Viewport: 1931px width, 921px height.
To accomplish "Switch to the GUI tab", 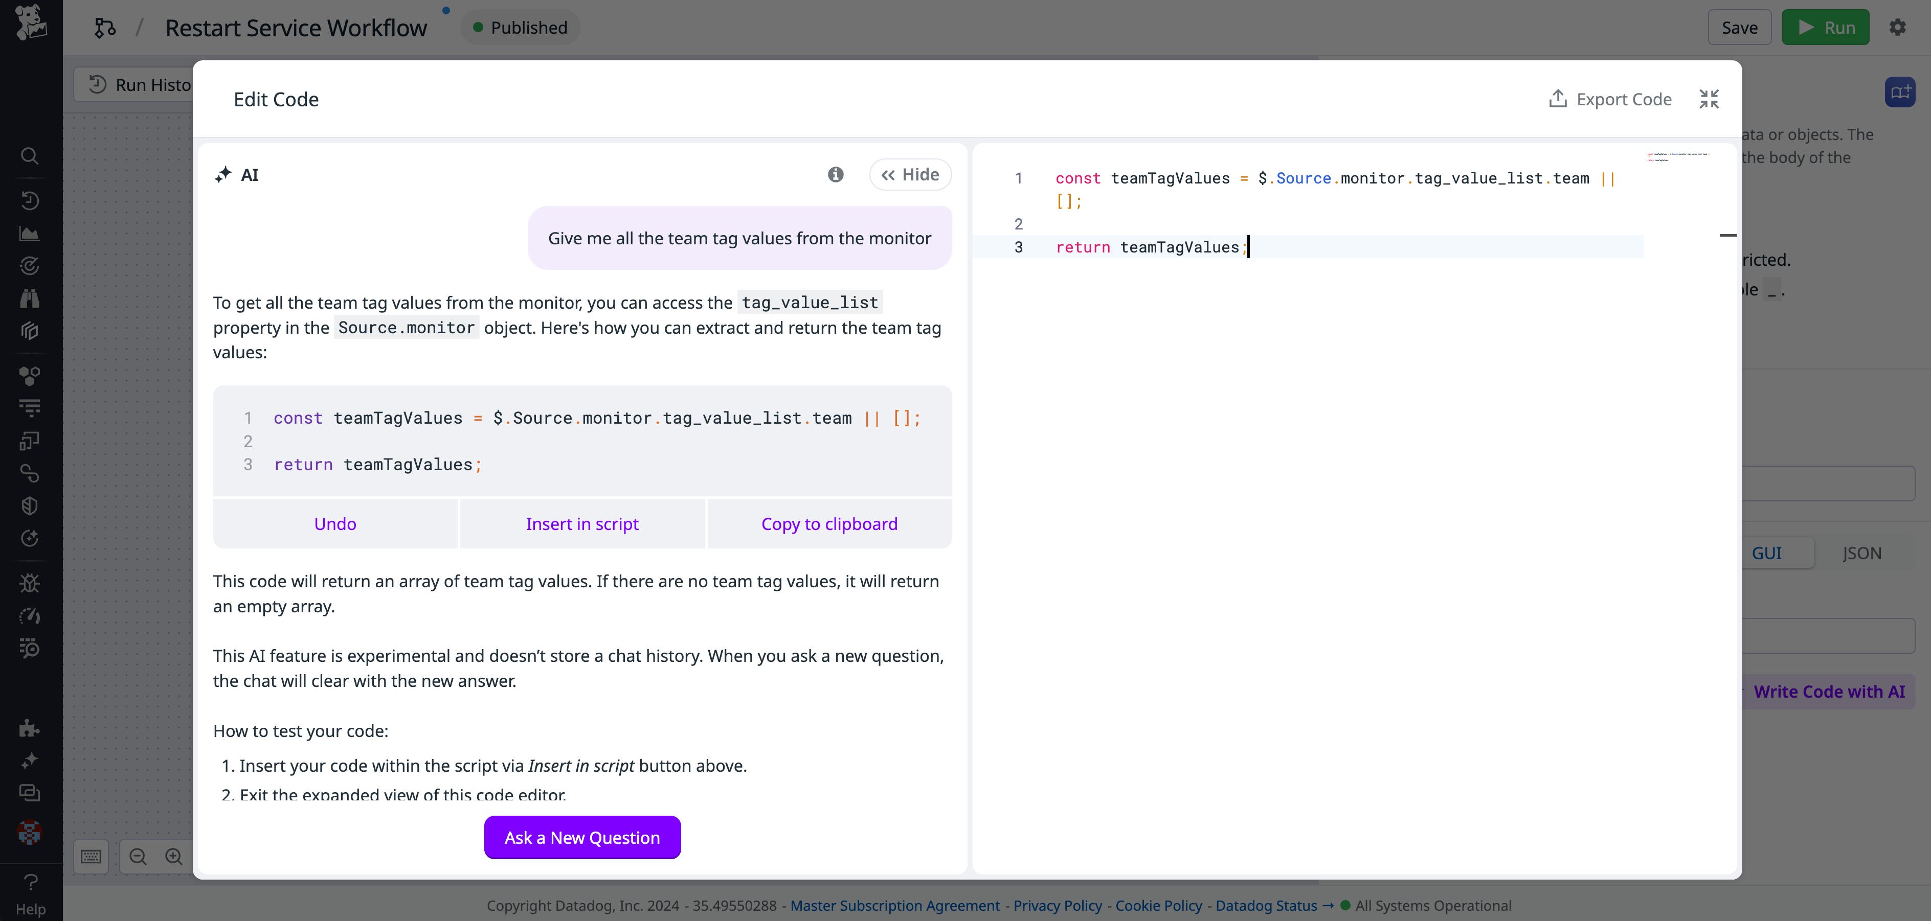I will pos(1766,553).
